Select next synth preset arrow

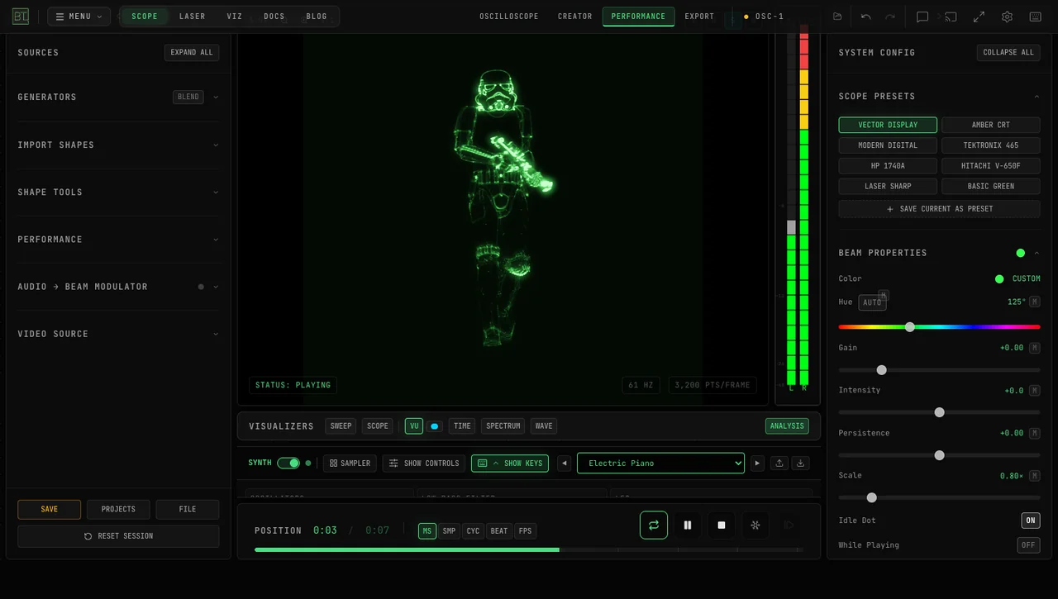757,463
